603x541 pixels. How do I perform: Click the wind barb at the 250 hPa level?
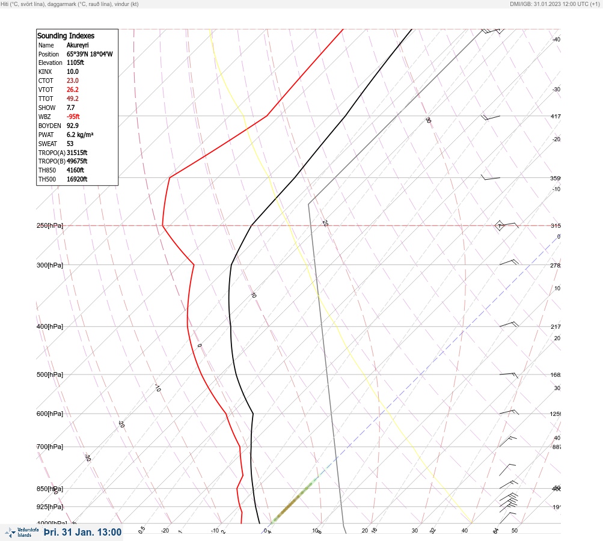point(507,225)
